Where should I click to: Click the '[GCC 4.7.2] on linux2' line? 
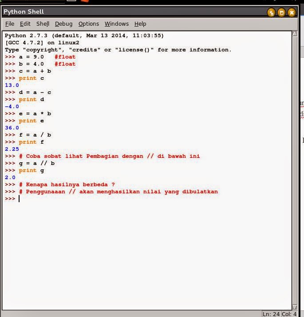(42, 43)
